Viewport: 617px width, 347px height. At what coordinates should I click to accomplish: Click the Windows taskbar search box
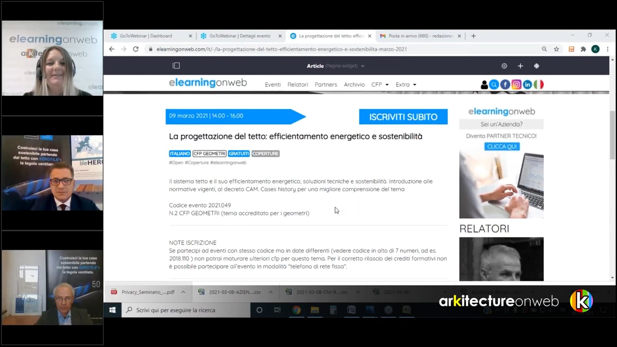[x=186, y=310]
